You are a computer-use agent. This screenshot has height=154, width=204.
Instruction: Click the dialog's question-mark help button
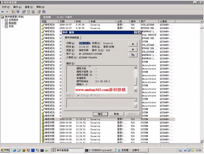(136, 32)
